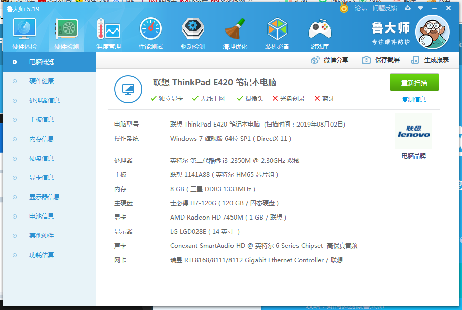Screen dimensions: 462x310
Task: Click 微博分享 text label
Action: 336,60
